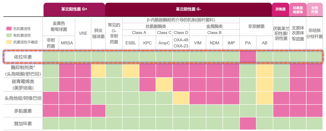Click pink PA cell in 依拉环素 row

[x=248, y=57]
